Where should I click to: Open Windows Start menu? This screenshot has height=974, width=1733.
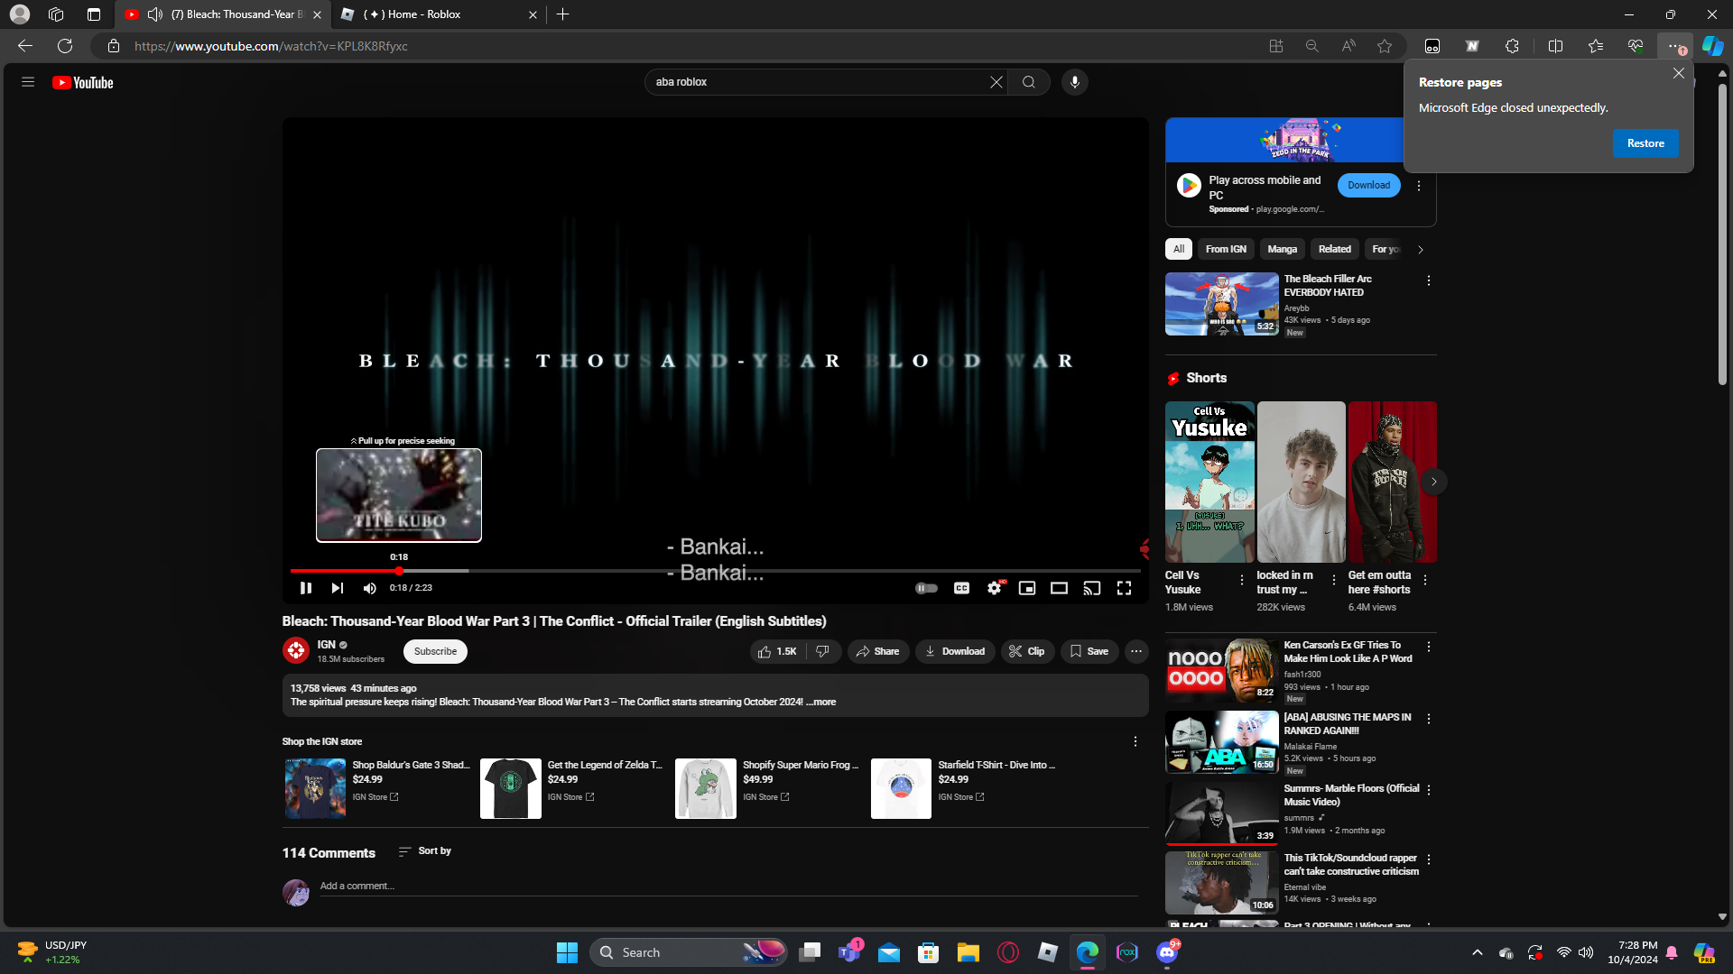tap(567, 952)
